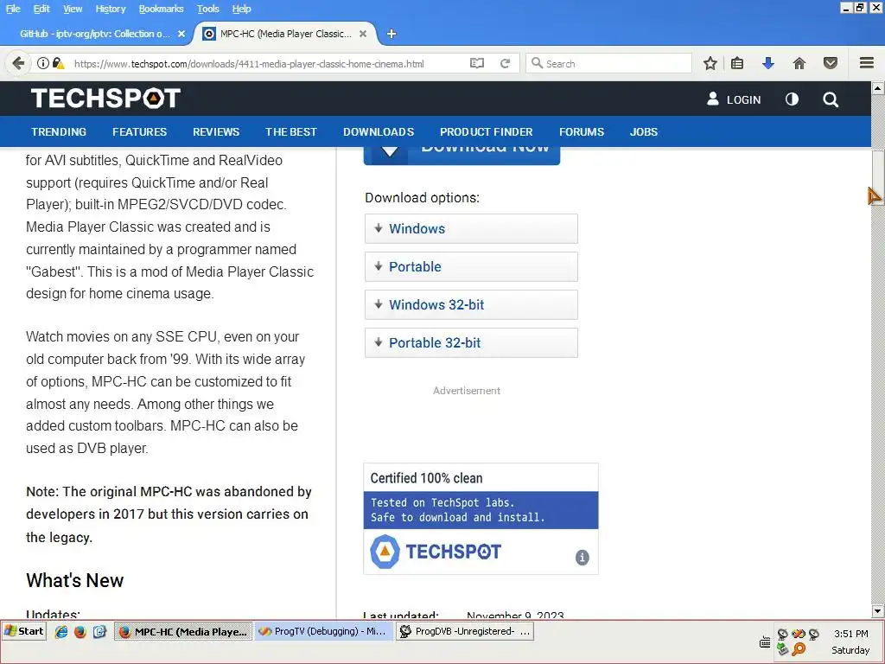Viewport: 885px width, 664px height.
Task: Go back using the browser back arrow
Action: pyautogui.click(x=18, y=63)
